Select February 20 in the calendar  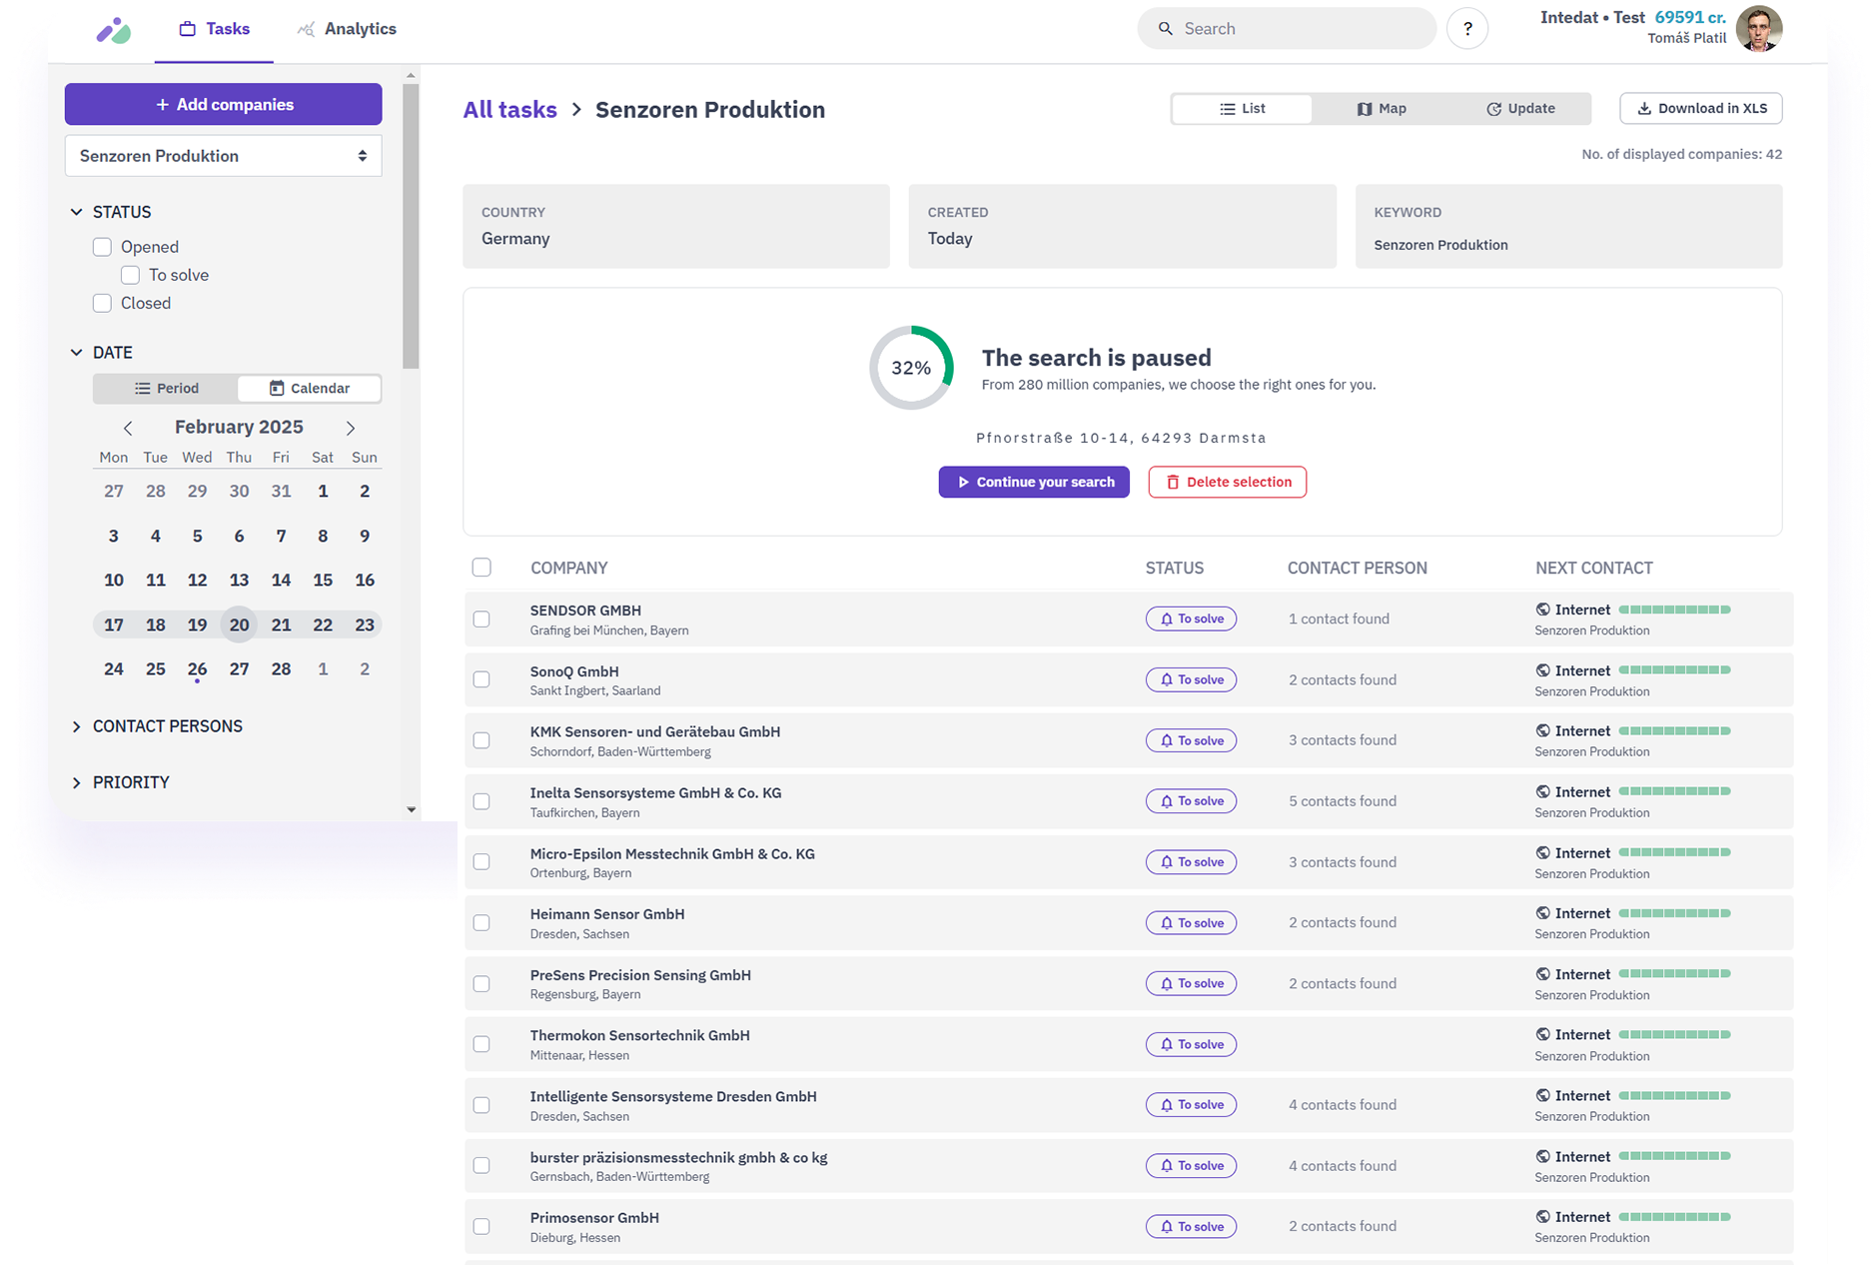coord(239,625)
